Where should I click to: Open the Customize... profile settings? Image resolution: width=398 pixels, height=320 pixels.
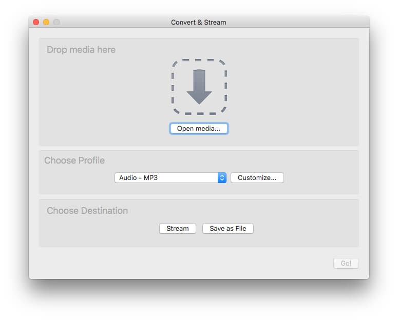coord(257,178)
